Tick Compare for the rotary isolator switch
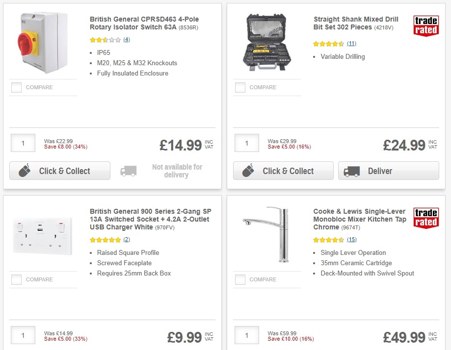The width and height of the screenshot is (451, 350). (16, 87)
